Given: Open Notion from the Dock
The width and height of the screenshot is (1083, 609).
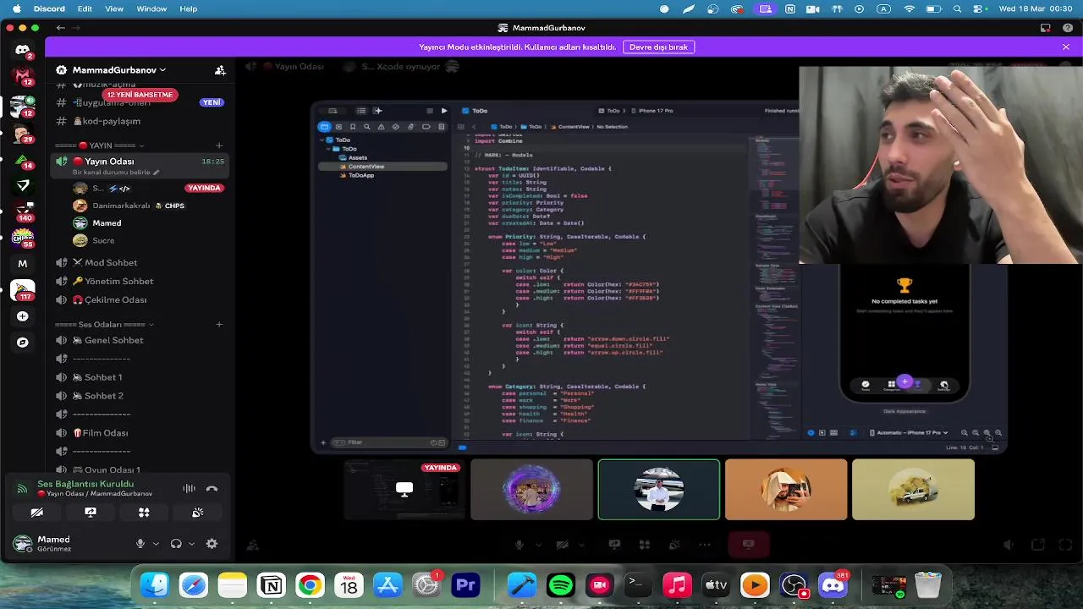Looking at the screenshot, I should (272, 584).
